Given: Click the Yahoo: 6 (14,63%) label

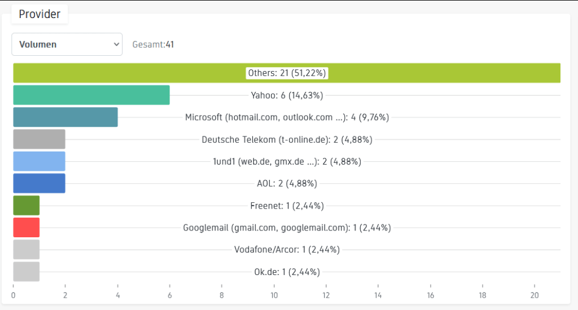Looking at the screenshot, I should click(x=287, y=95).
